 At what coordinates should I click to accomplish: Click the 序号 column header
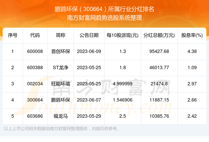pyautogui.click(x=13, y=35)
